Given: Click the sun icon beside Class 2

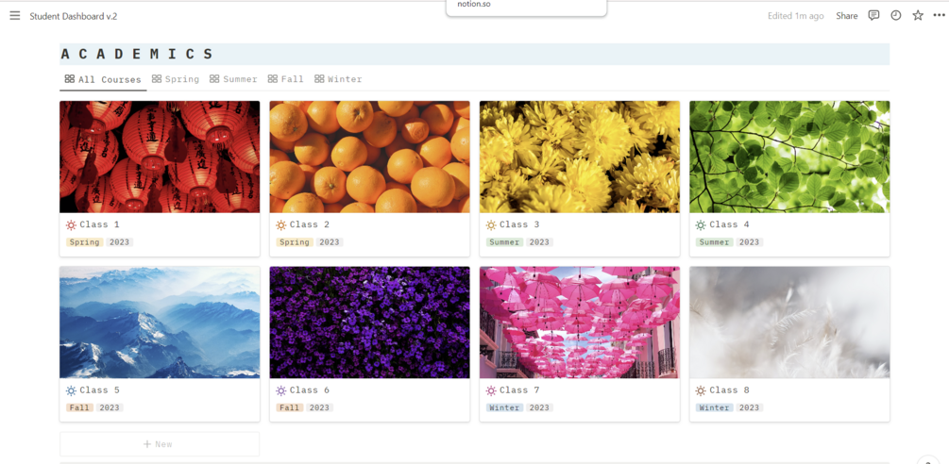Looking at the screenshot, I should tap(280, 224).
